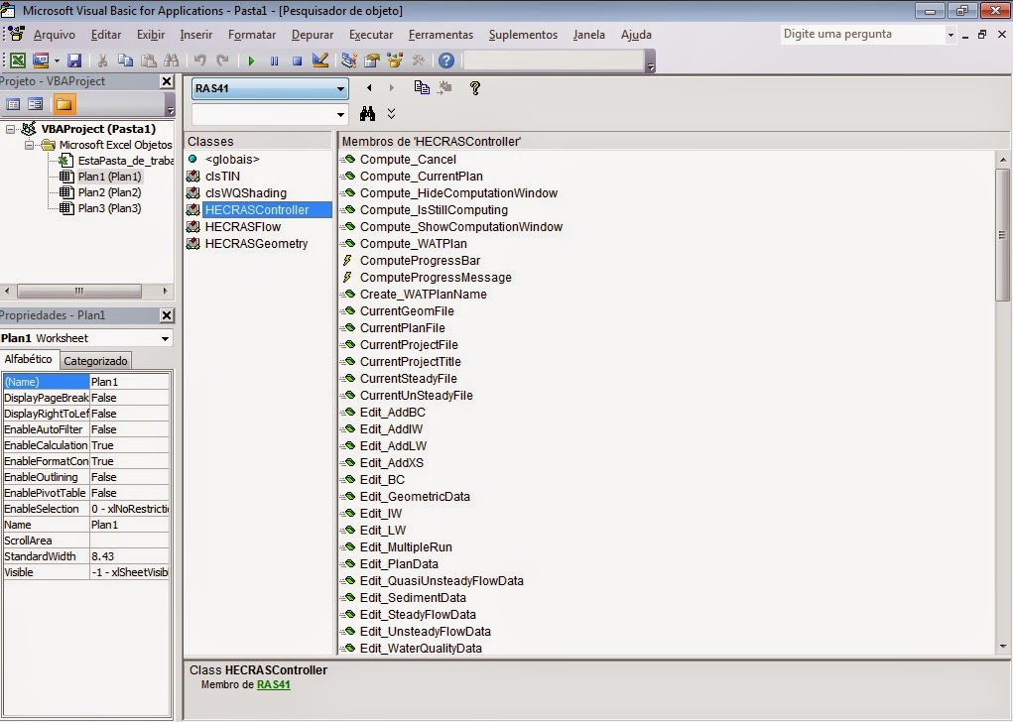Open the Project Explorer toolbar icon
The width and height of the screenshot is (1013, 722).
[348, 60]
